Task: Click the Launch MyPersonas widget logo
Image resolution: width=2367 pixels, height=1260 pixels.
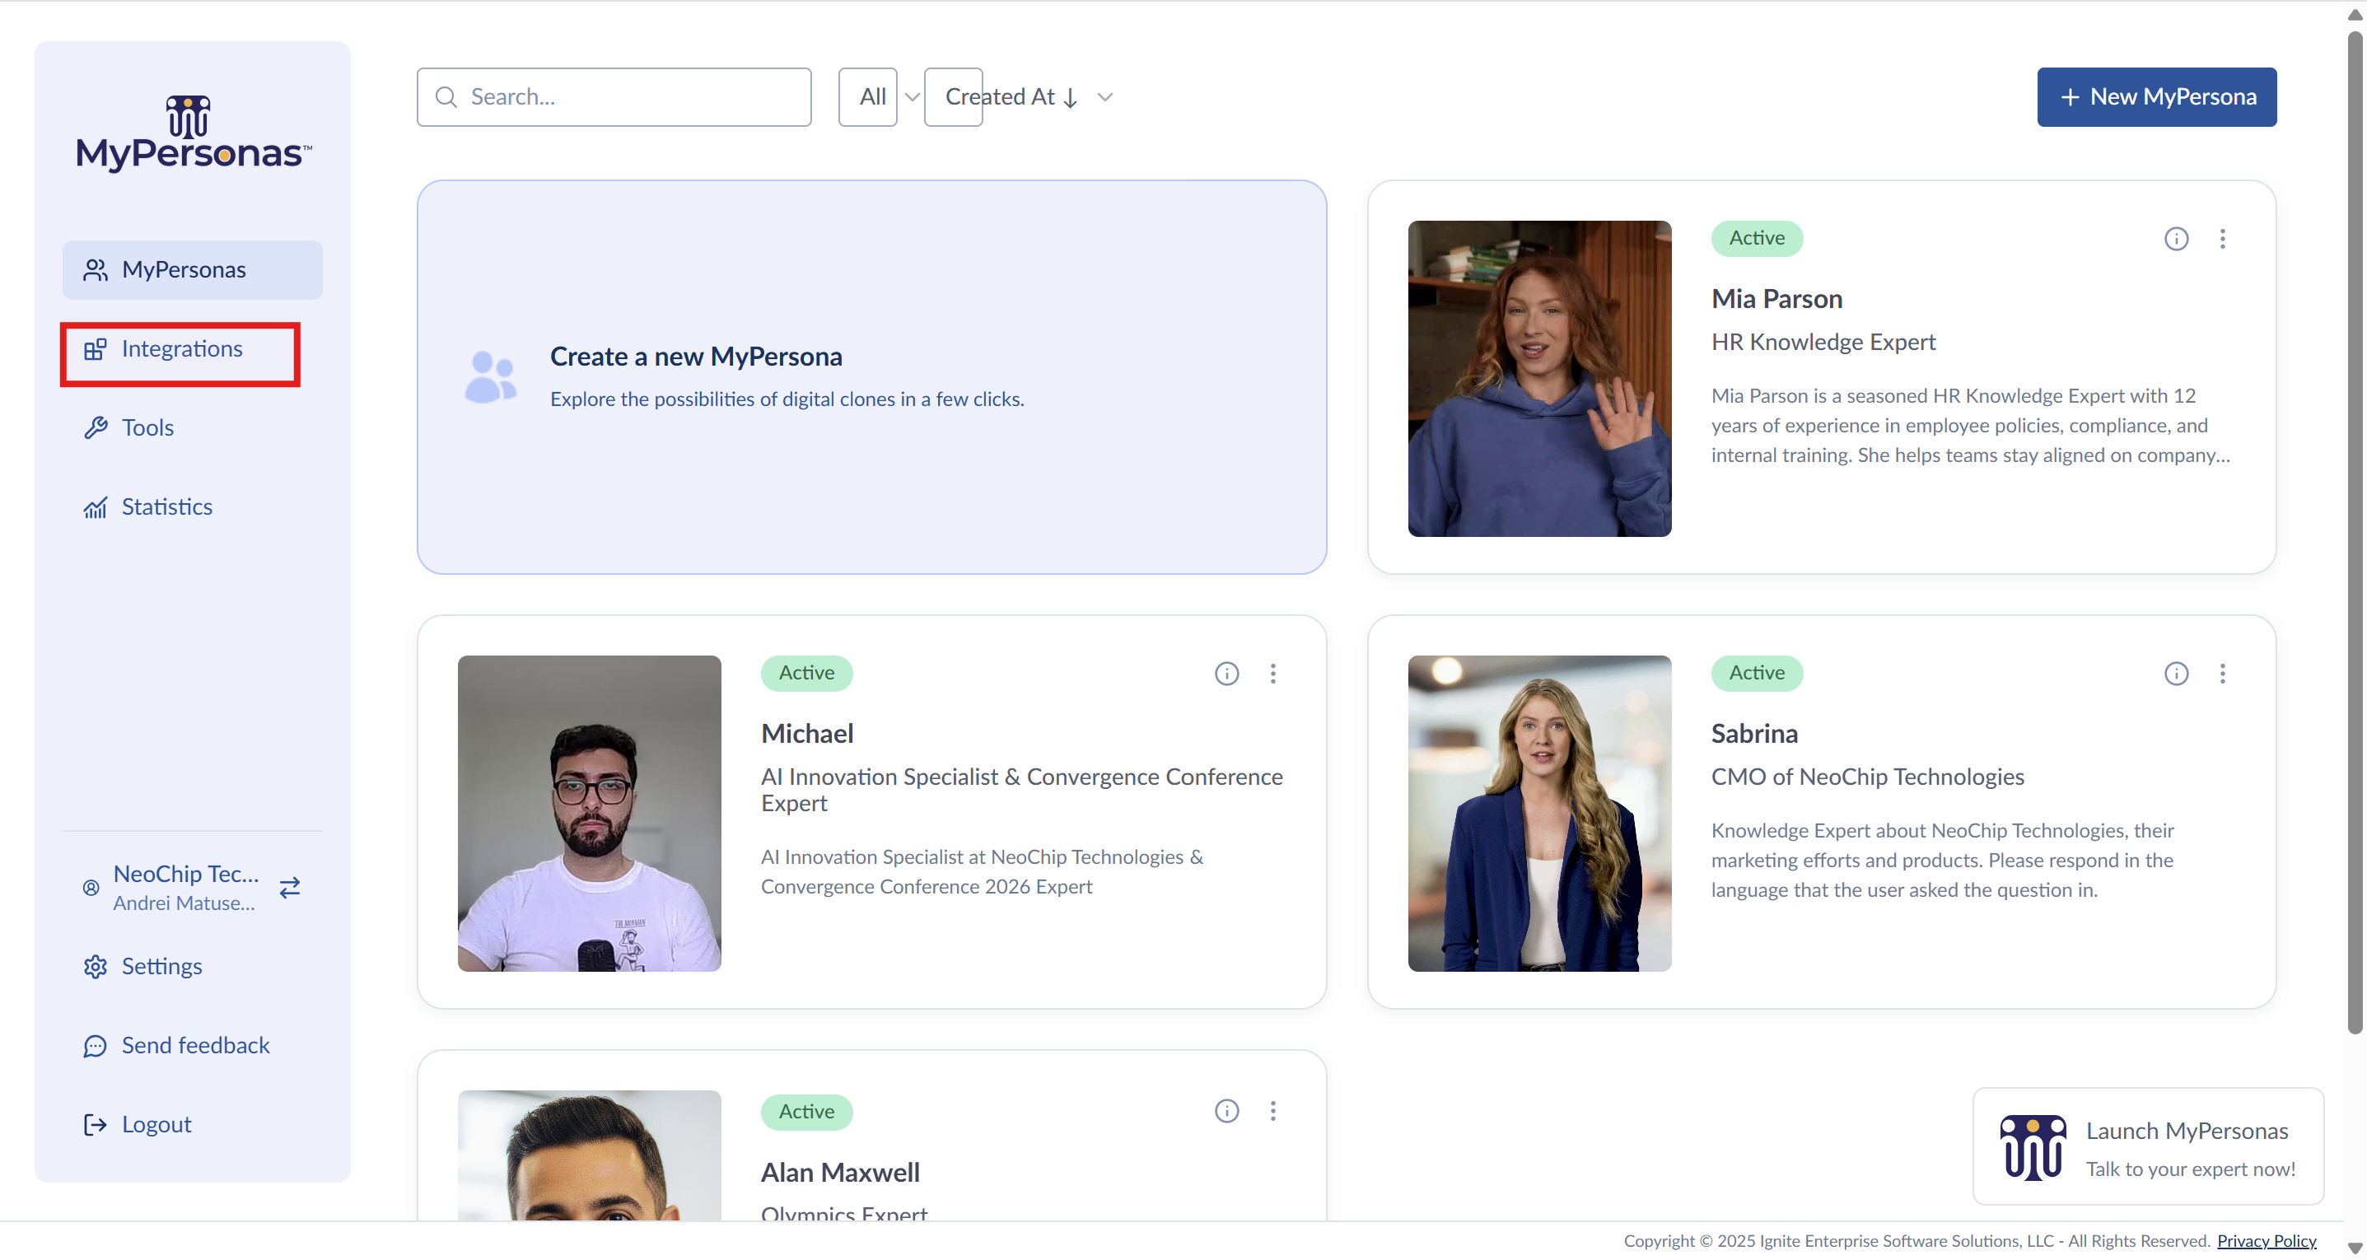Action: click(2032, 1147)
